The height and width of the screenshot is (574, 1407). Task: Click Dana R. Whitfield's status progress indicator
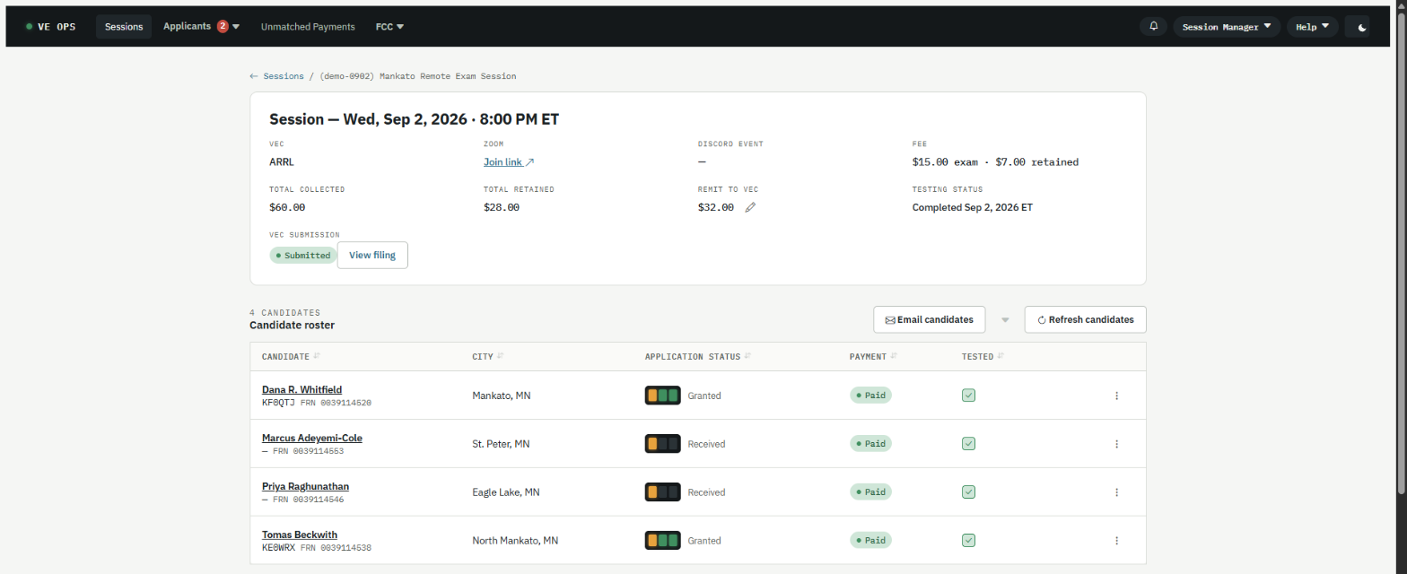(662, 396)
